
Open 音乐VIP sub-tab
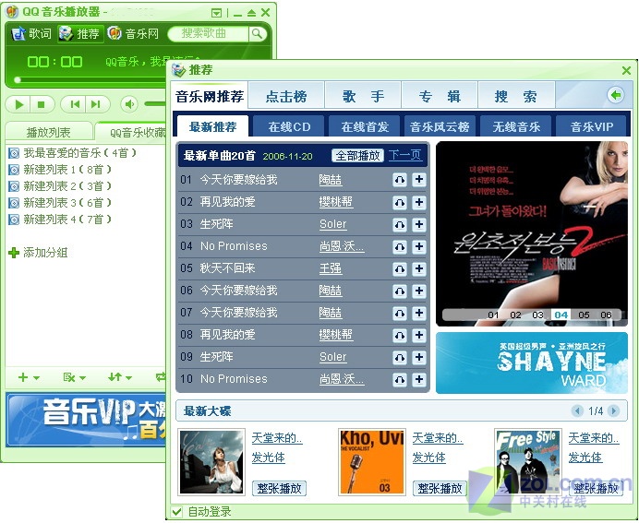(x=592, y=126)
